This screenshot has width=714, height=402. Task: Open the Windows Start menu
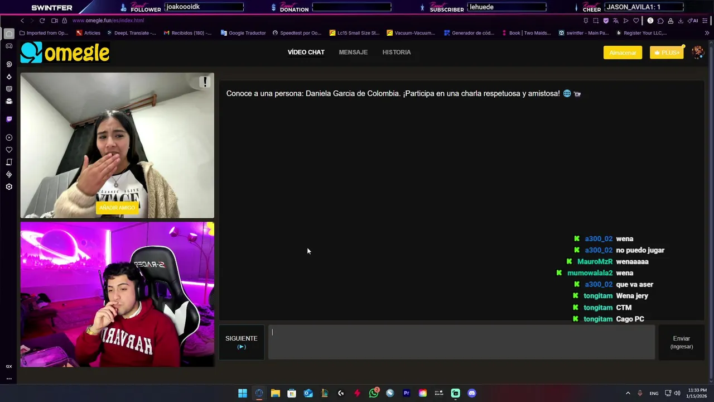pos(243,393)
